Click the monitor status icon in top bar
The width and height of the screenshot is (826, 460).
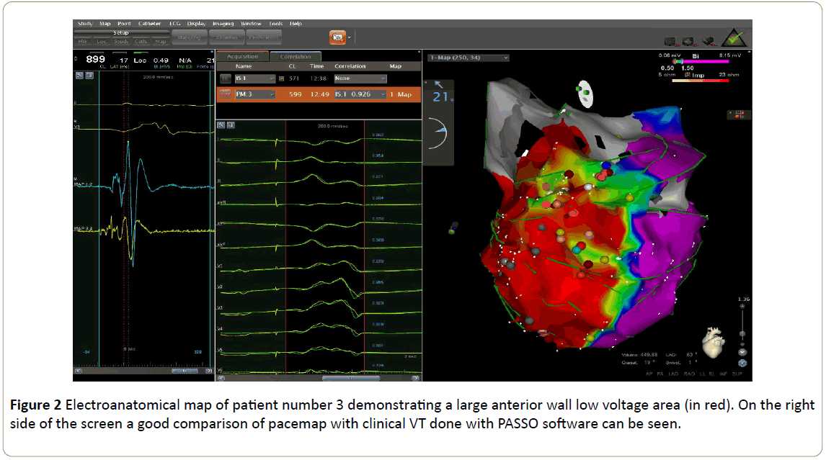click(x=670, y=41)
